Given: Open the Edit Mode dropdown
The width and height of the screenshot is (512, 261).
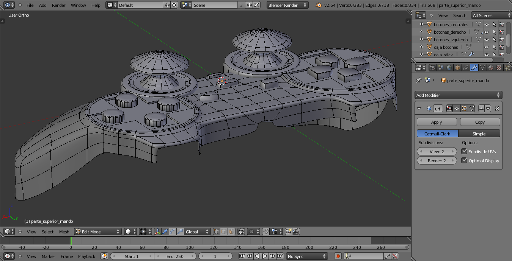Looking at the screenshot, I should coord(98,231).
